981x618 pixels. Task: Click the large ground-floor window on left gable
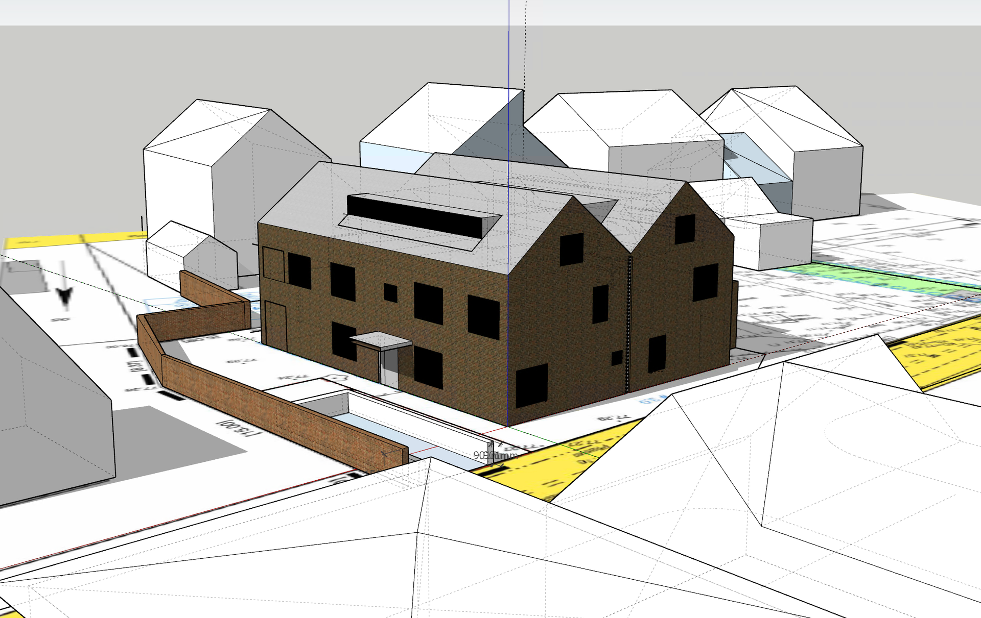(531, 385)
